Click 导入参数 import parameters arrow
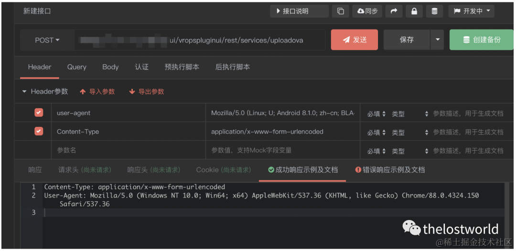Screen dimensions: 516x251 (x=83, y=92)
